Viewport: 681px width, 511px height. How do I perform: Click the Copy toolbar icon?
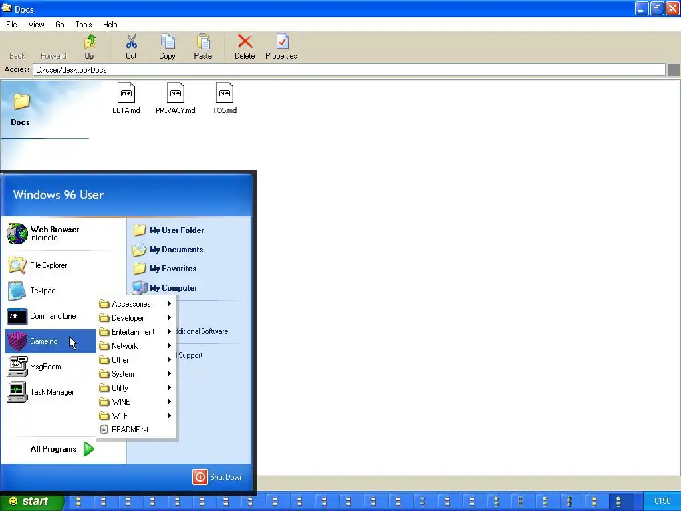coord(167,42)
